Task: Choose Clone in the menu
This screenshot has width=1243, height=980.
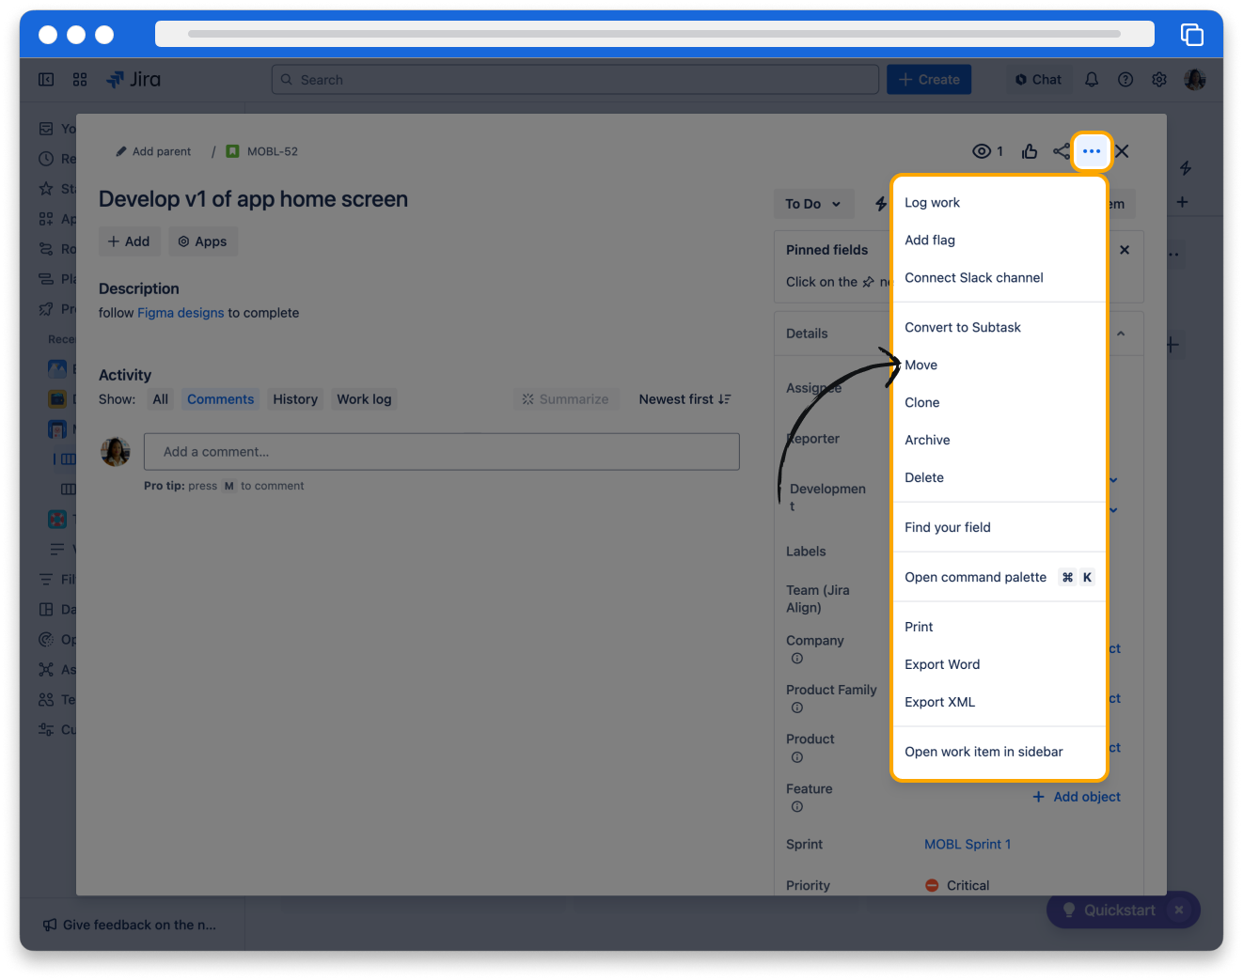Action: pyautogui.click(x=999, y=403)
